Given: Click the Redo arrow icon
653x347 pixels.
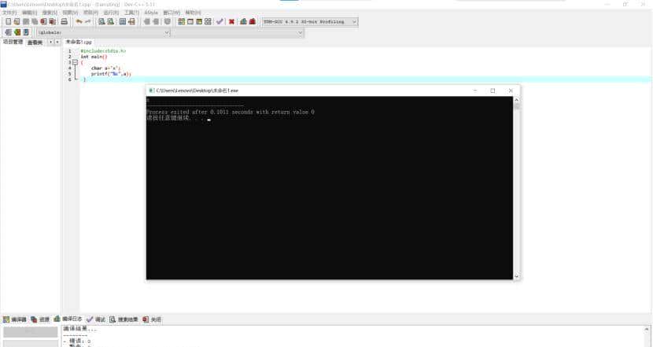Looking at the screenshot, I should click(87, 22).
